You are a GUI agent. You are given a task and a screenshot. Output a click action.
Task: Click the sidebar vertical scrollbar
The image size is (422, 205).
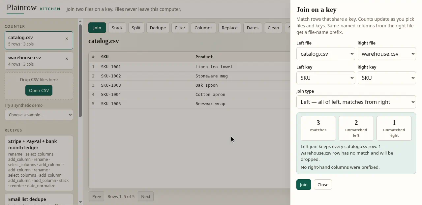[80, 71]
